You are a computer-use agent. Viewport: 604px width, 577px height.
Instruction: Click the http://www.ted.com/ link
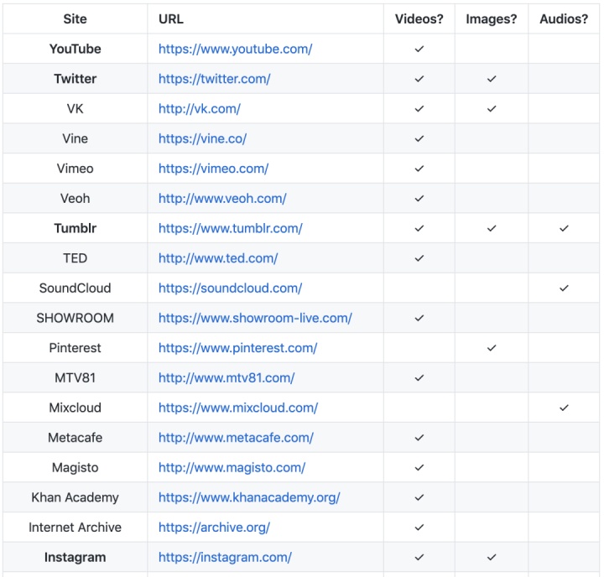coord(218,258)
